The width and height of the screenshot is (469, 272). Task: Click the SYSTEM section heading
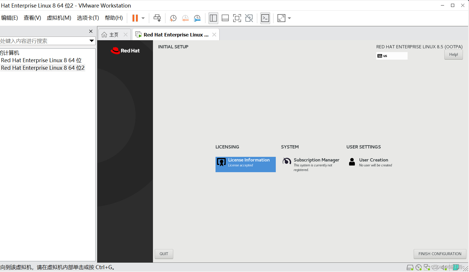(290, 147)
